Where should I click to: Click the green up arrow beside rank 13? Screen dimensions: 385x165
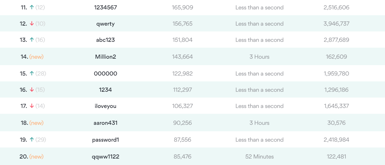coord(31,40)
